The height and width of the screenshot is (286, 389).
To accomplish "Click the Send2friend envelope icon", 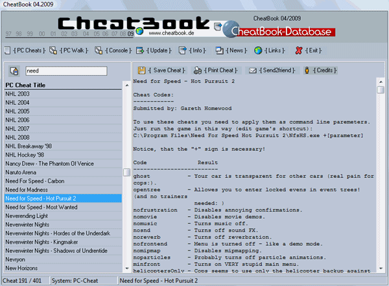I will [x=253, y=71].
